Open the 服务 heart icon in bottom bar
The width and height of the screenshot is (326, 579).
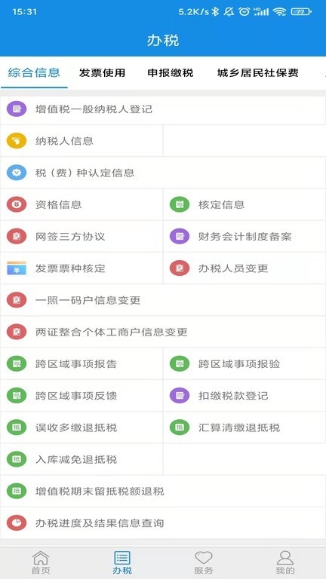coord(204,558)
